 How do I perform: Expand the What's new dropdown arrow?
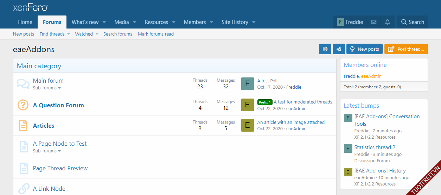tap(104, 22)
